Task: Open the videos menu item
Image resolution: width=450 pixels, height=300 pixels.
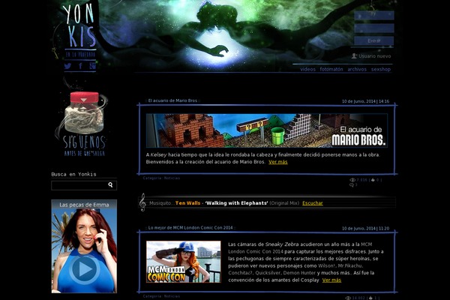Action: coord(307,69)
